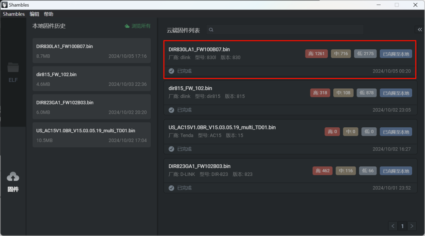Click the cloud icon beside 浏览所有

coord(127,26)
